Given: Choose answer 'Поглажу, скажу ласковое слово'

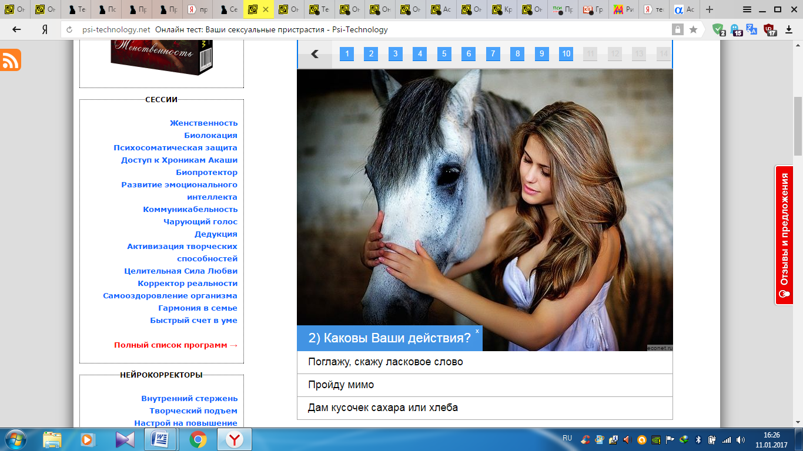Looking at the screenshot, I should click(x=485, y=362).
